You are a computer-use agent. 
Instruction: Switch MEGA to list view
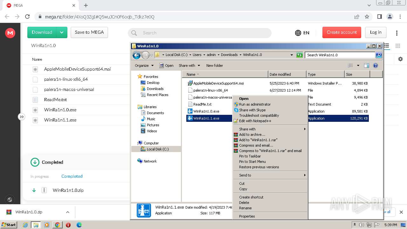387,46
